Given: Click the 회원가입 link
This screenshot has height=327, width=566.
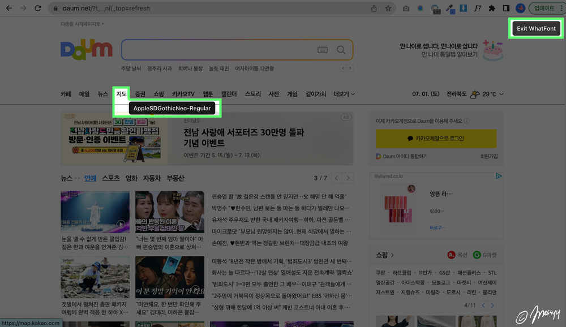Looking at the screenshot, I should pos(489,156).
